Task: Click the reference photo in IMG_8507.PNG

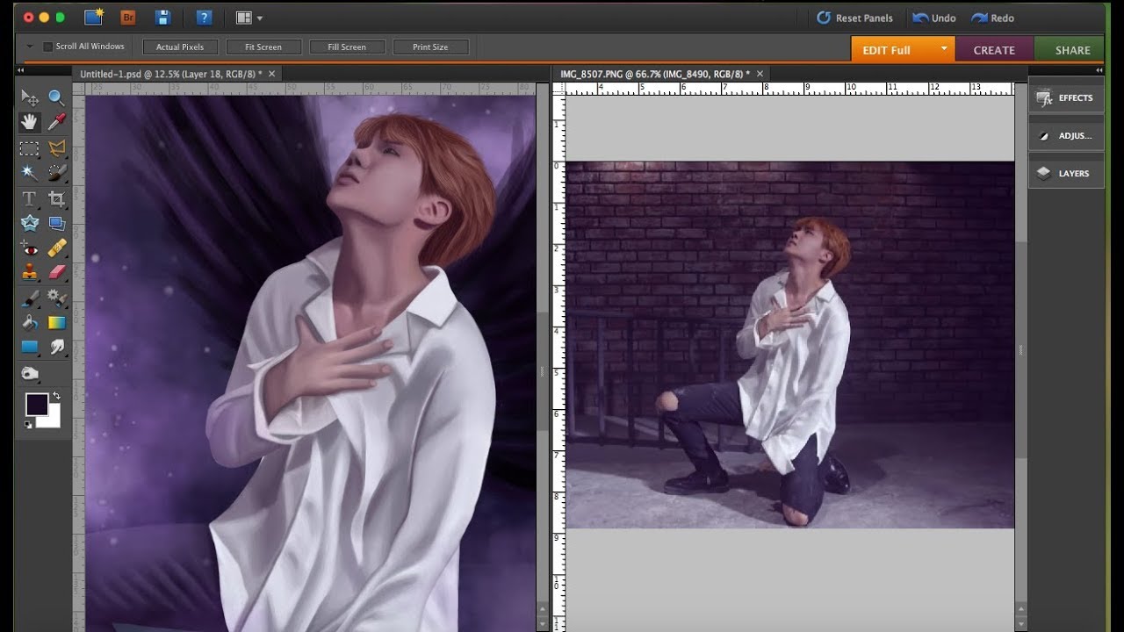Action: coord(789,344)
